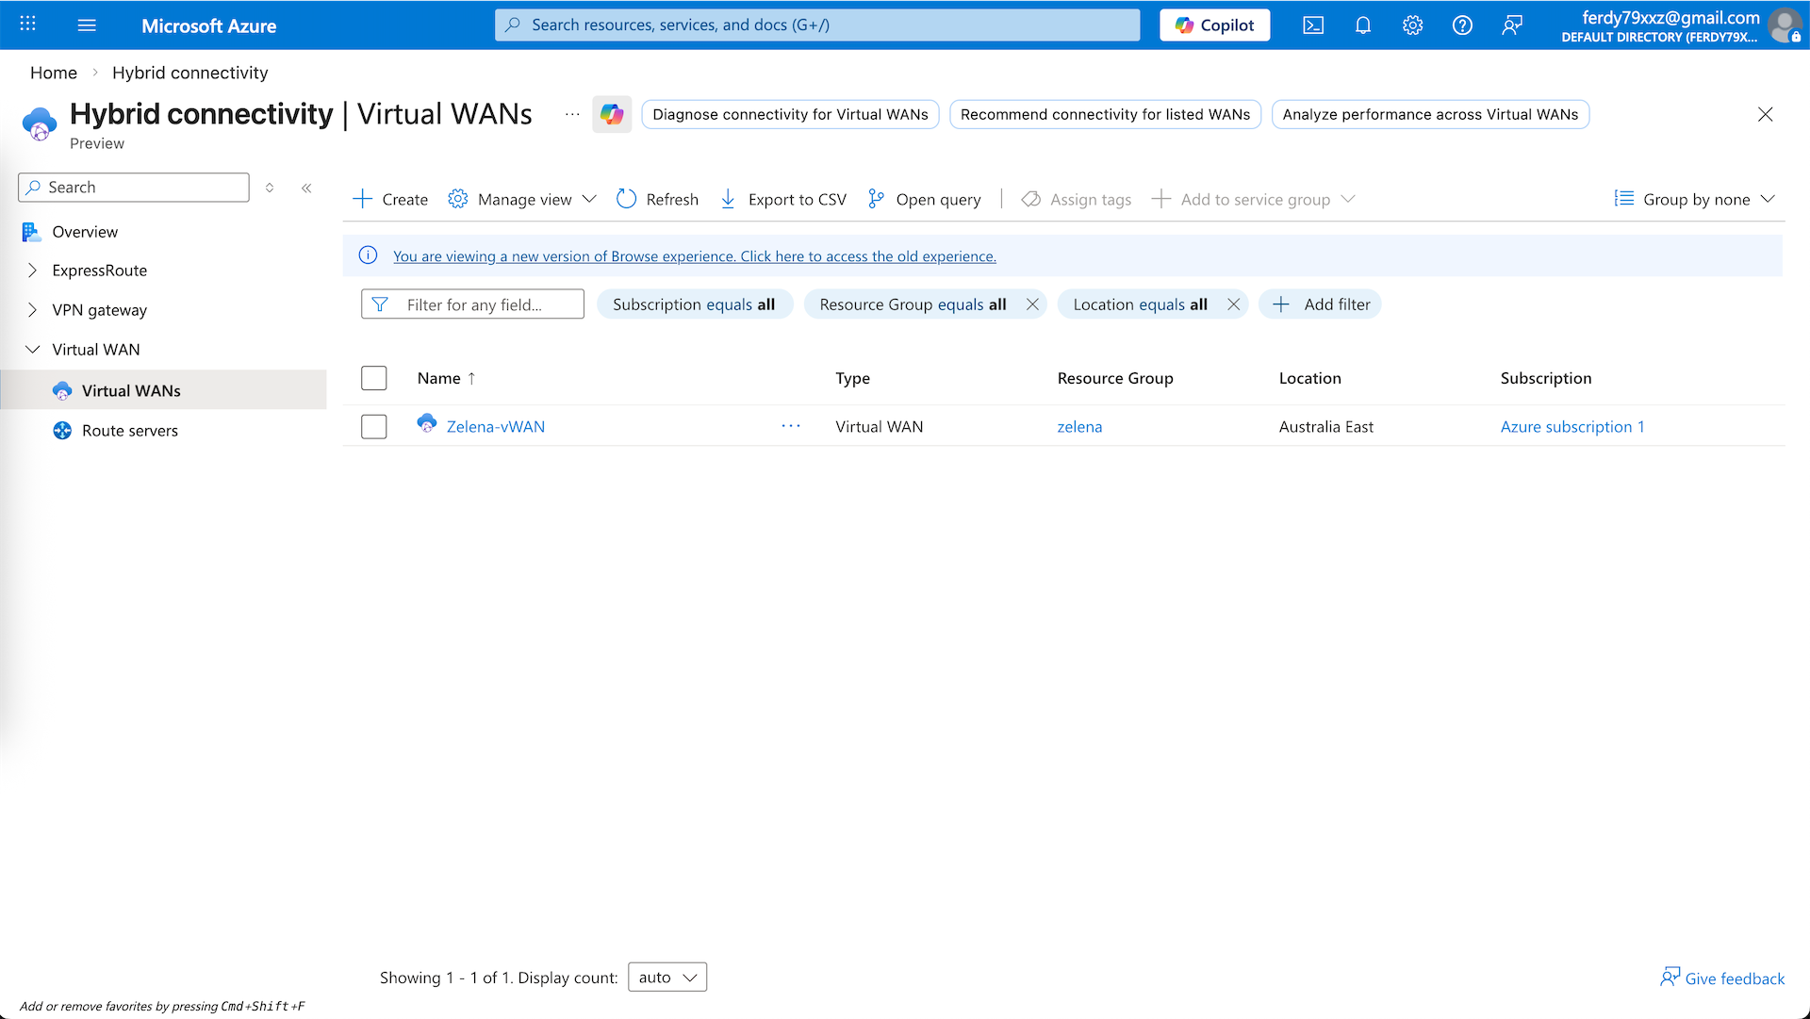Click the Help question mark icon
This screenshot has height=1019, width=1810.
[x=1462, y=25]
